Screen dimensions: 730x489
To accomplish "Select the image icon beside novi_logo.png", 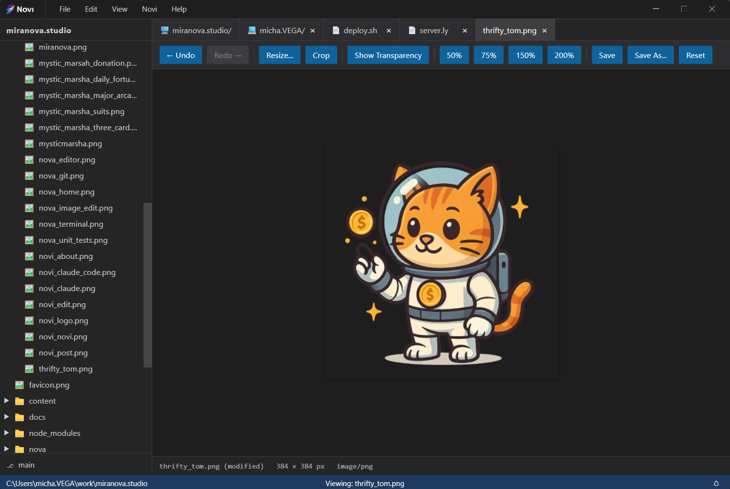I will 29,320.
